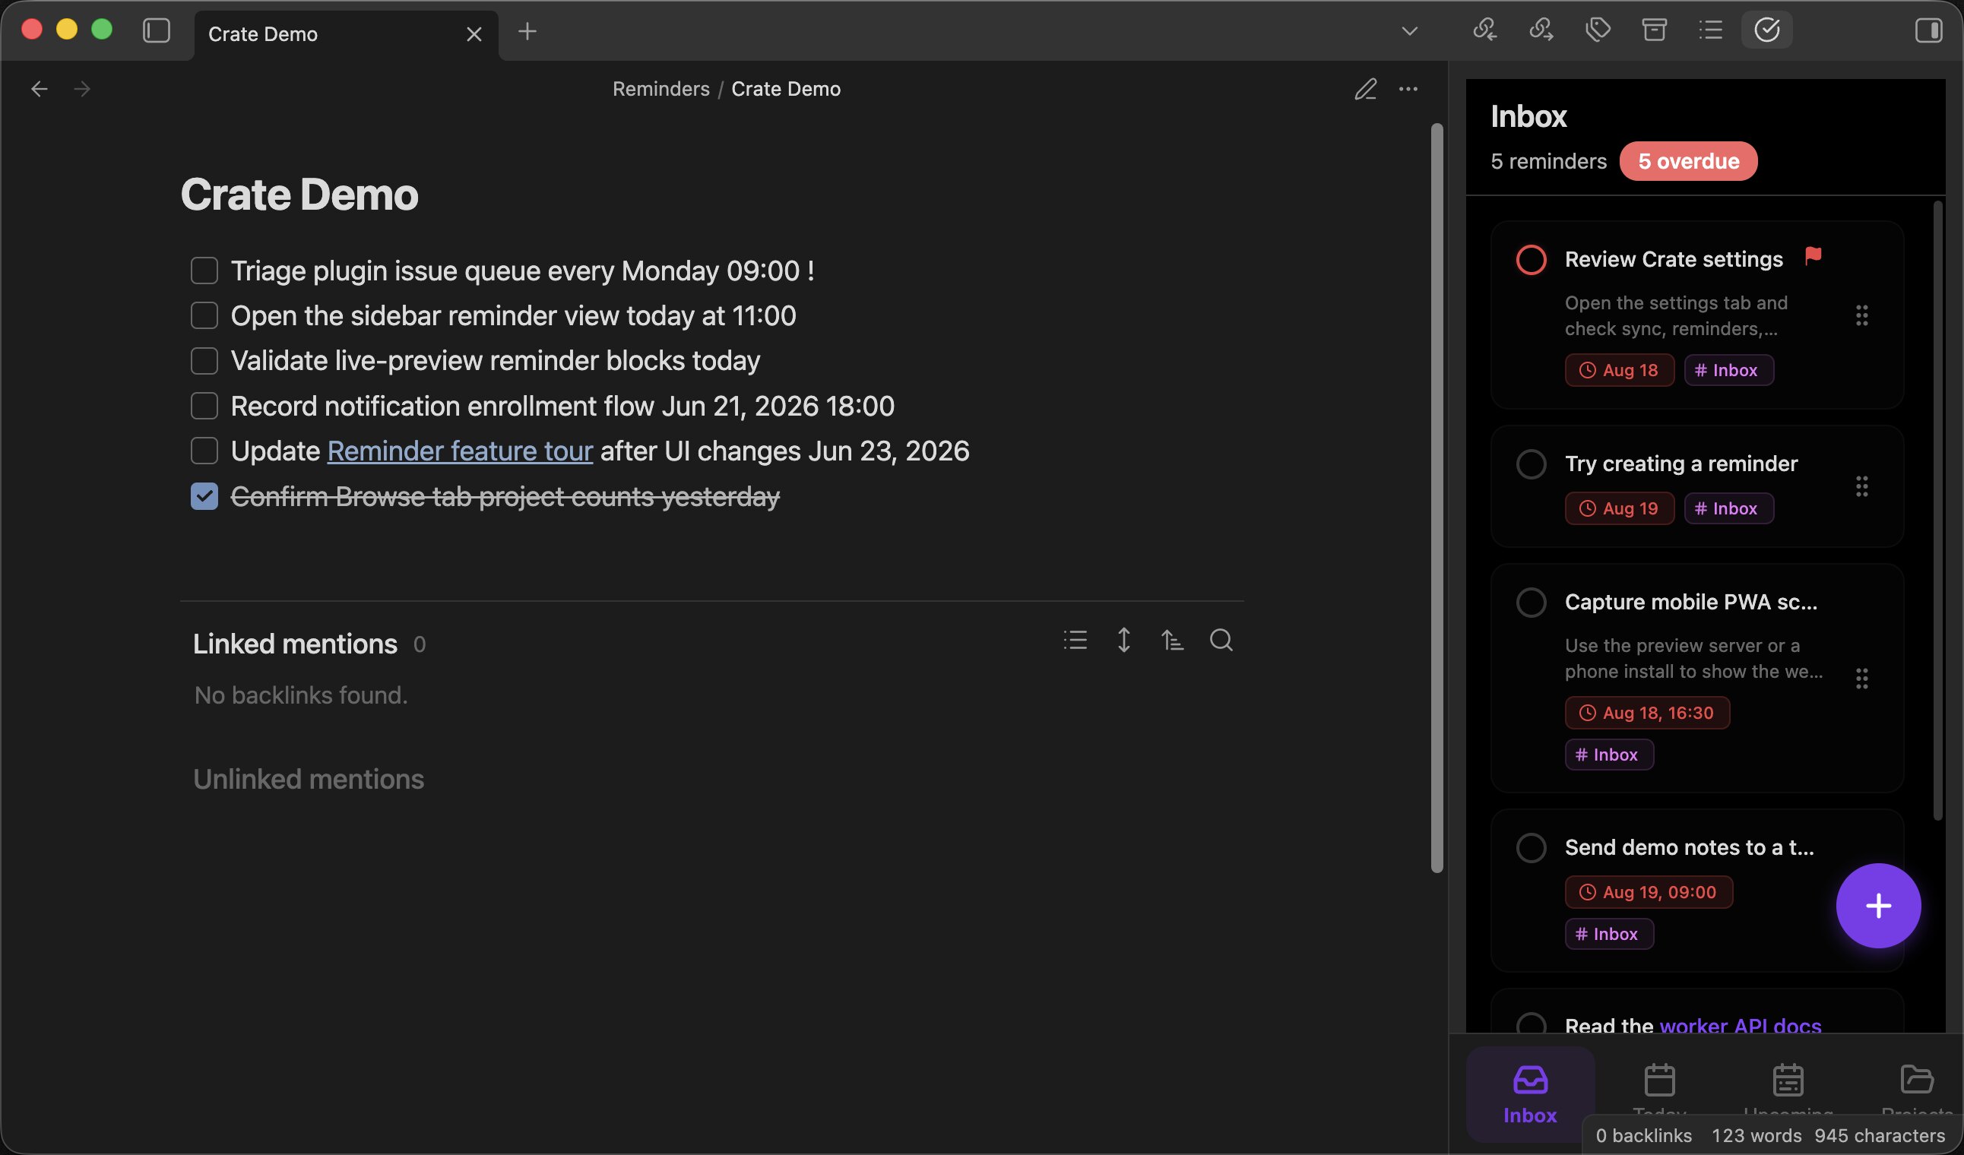Expand the Unlinked mentions section
Viewport: 1964px width, 1155px height.
309,780
